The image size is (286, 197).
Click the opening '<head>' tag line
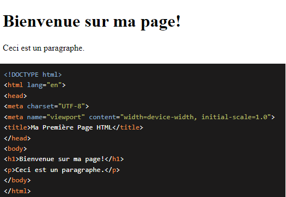(x=15, y=96)
